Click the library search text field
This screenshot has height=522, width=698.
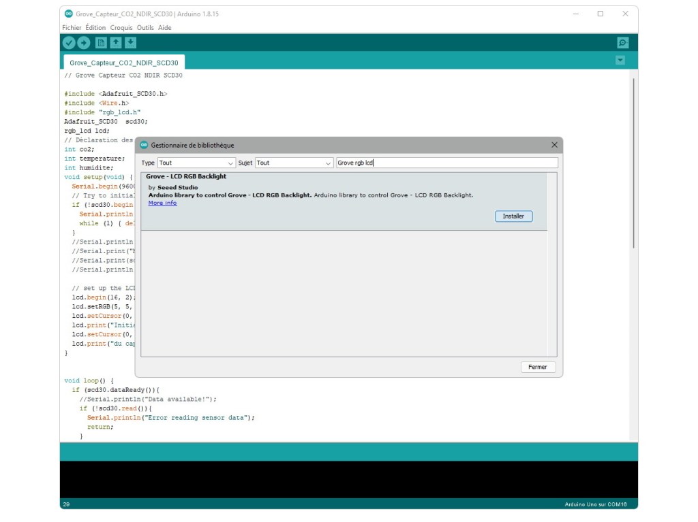(446, 163)
